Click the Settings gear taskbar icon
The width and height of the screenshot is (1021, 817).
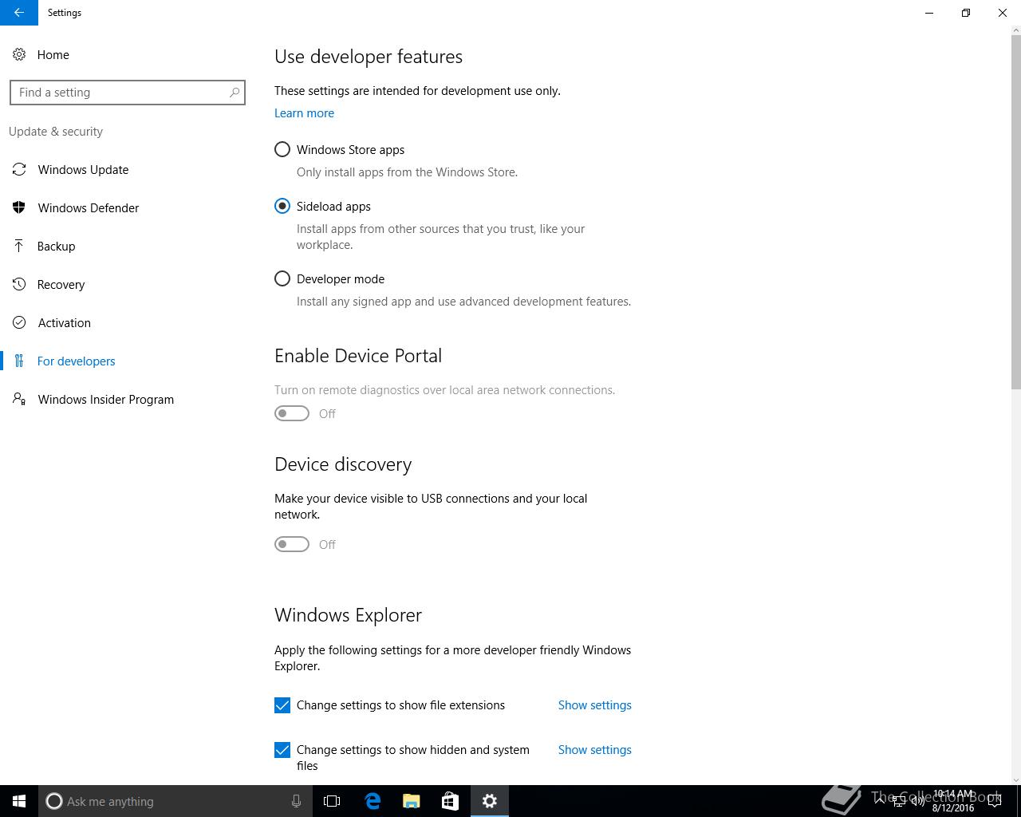(x=490, y=801)
